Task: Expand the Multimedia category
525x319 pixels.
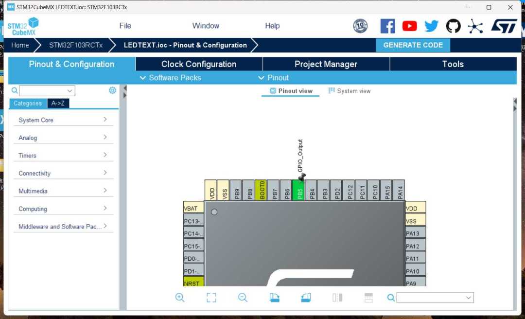Action: click(63, 191)
